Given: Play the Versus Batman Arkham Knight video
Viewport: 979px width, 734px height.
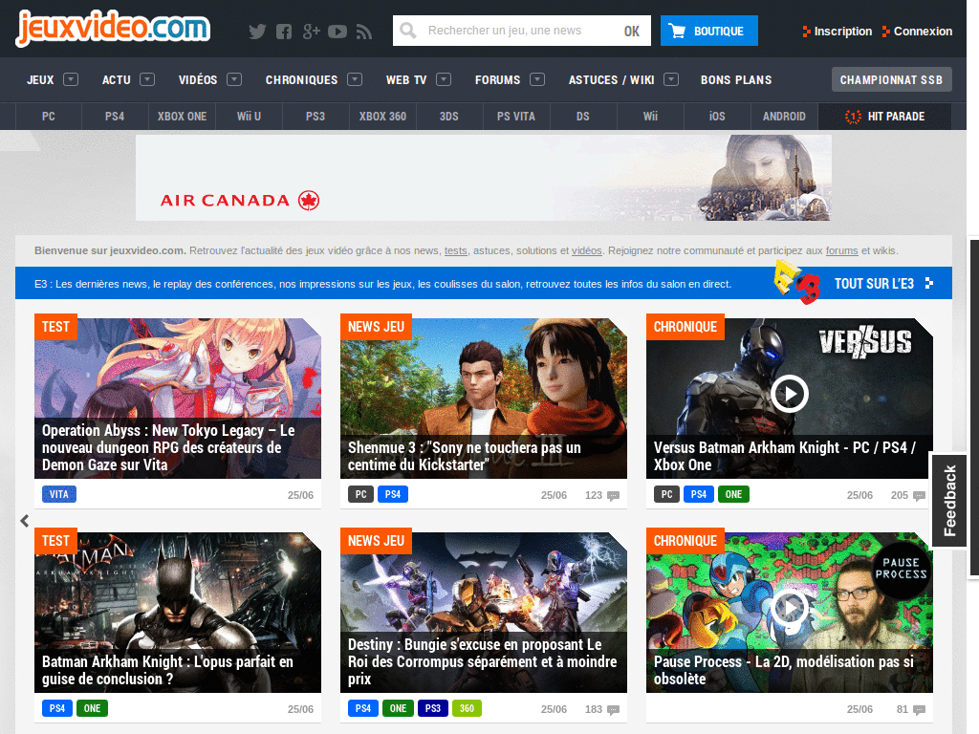Looking at the screenshot, I should (789, 394).
